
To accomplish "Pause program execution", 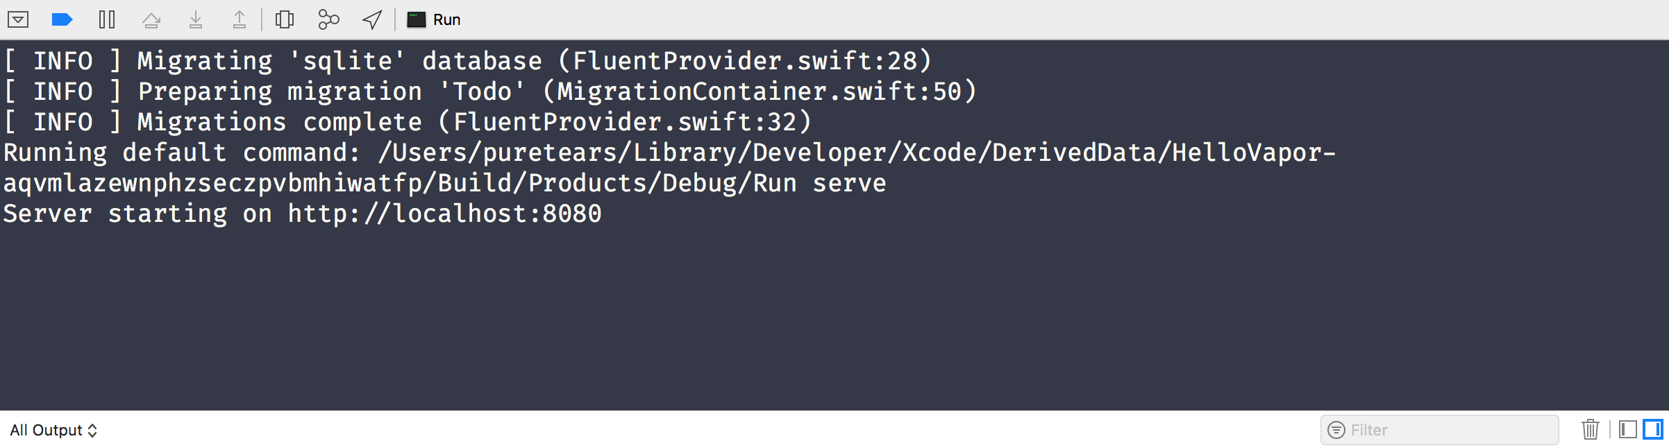I will coord(107,19).
